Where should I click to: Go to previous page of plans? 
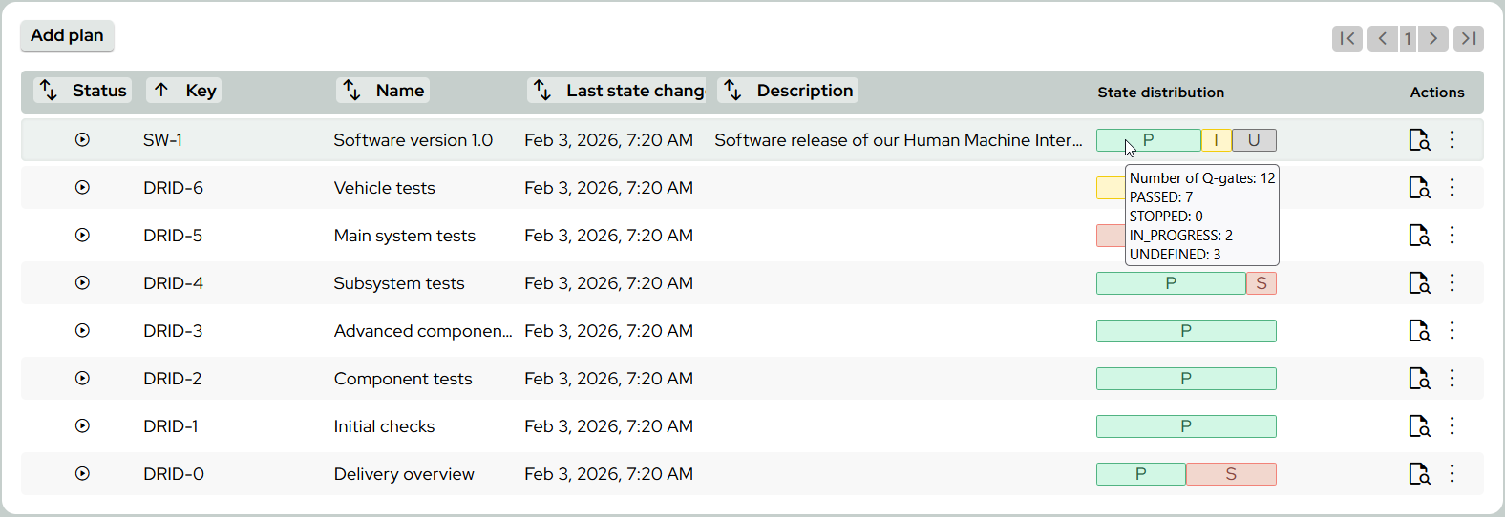(x=1382, y=38)
